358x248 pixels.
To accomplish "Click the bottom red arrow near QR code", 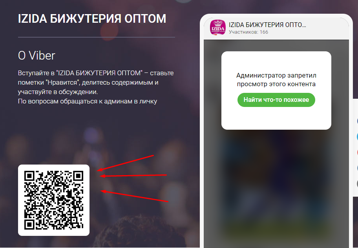I will click(x=135, y=196).
